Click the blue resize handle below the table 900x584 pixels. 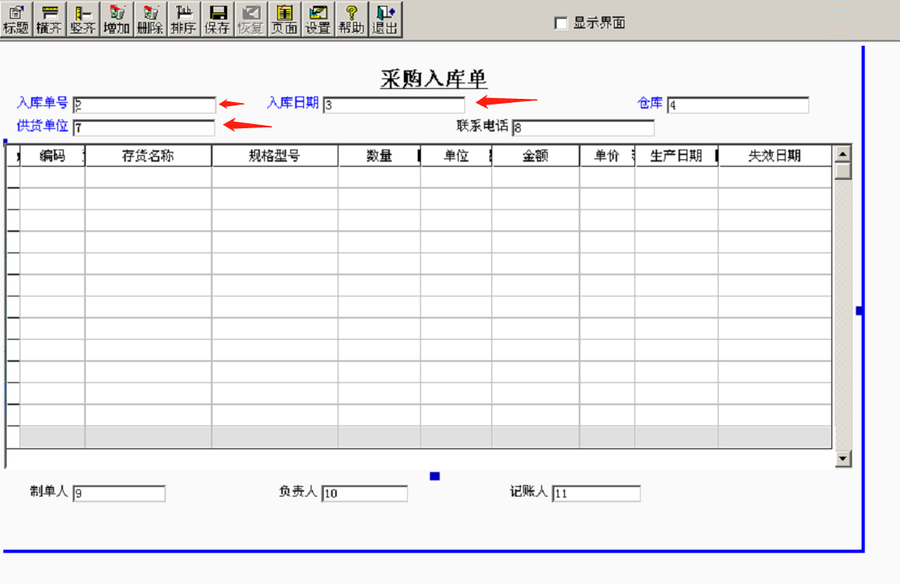point(435,476)
